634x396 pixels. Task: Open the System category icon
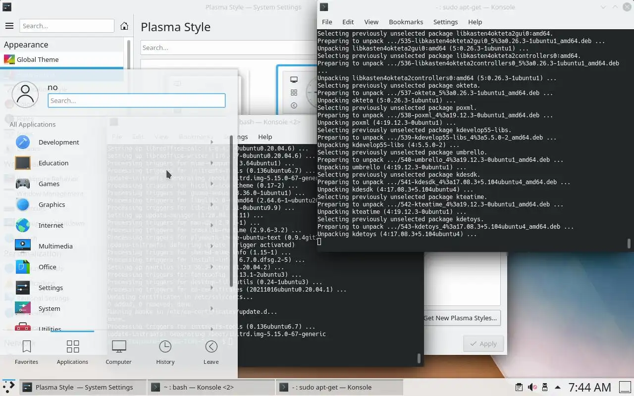(23, 308)
